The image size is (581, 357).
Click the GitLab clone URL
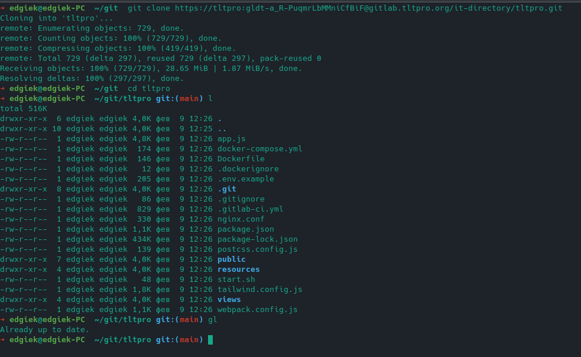tap(368, 8)
